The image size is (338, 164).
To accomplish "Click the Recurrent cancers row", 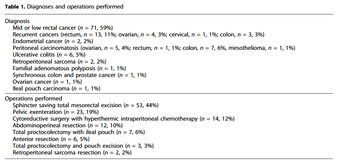I will pos(138,35).
